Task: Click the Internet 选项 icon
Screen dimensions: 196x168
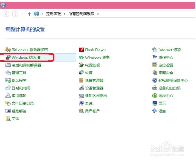Action: click(x=155, y=50)
